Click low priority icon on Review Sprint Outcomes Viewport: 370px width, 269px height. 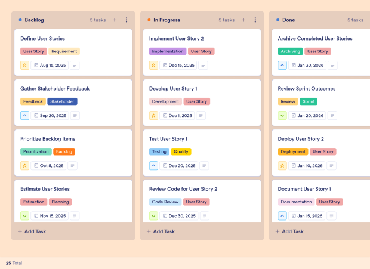[282, 116]
